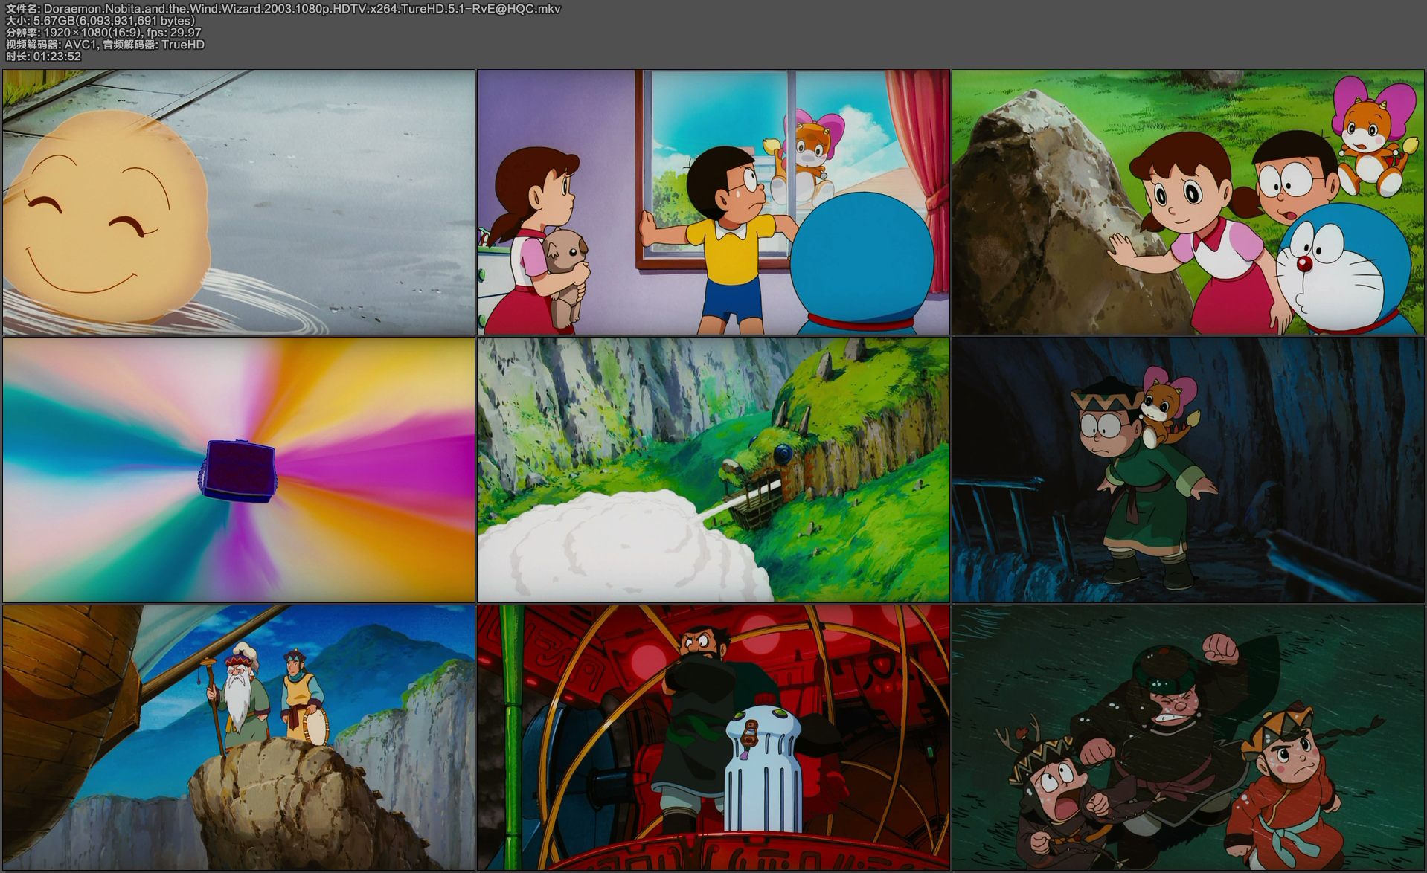
Task: Click the file size text 5.67GB
Action: 54,21
